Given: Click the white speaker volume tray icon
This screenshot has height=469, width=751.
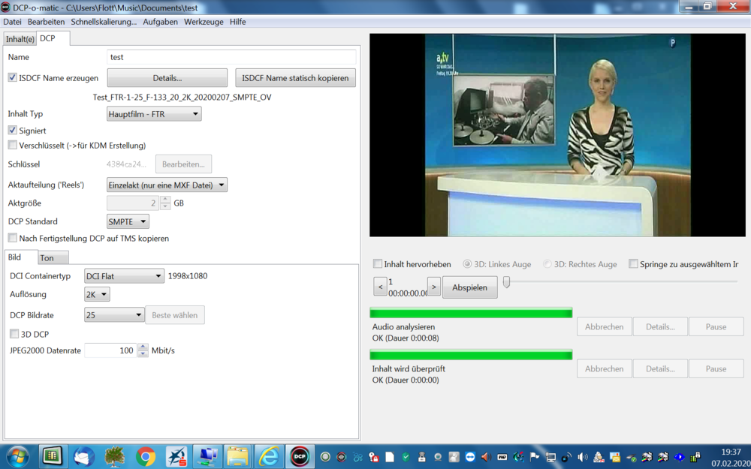Looking at the screenshot, I should point(583,457).
